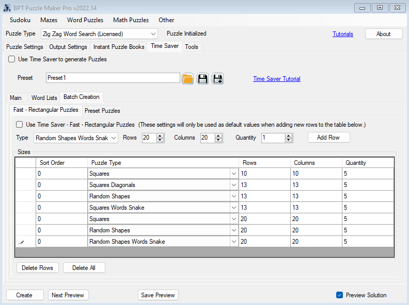
Task: Decrease the Quantity spinner value
Action: [289, 140]
